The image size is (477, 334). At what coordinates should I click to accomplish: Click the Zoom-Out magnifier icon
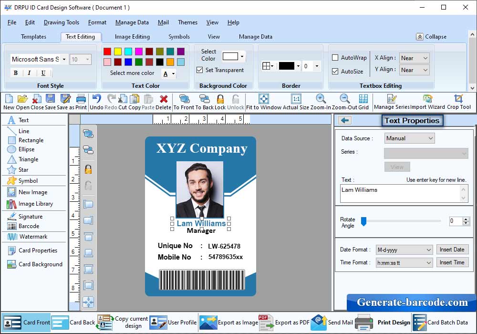(x=345, y=99)
